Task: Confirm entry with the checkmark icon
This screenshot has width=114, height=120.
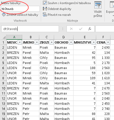Action: [81, 29]
